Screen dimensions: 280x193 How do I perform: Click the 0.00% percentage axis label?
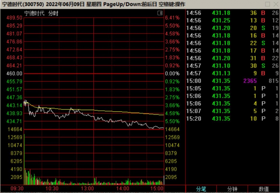[x=172, y=73]
